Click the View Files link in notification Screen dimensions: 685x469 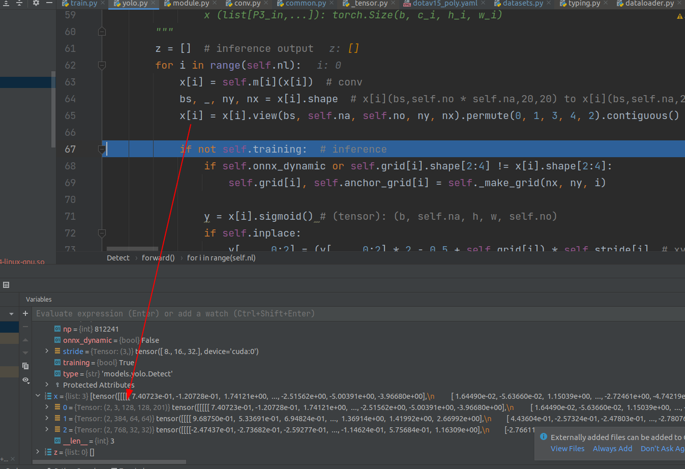tap(567, 449)
